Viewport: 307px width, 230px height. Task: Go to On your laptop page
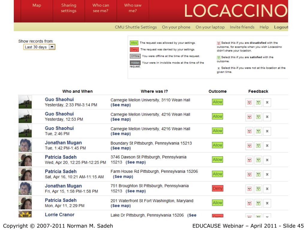pyautogui.click(x=210, y=27)
